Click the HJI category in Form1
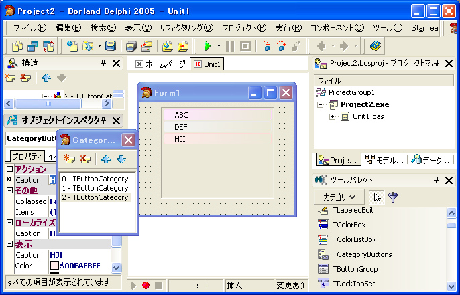Image resolution: width=460 pixels, height=295 pixels. (x=218, y=139)
